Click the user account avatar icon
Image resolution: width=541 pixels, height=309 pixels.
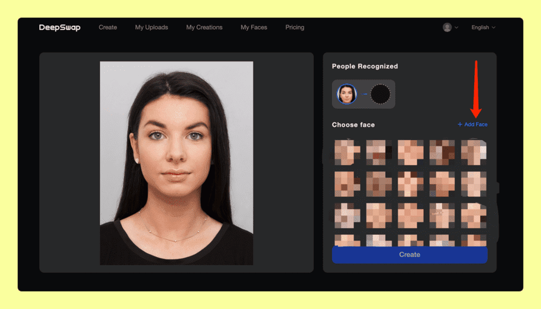(x=447, y=27)
